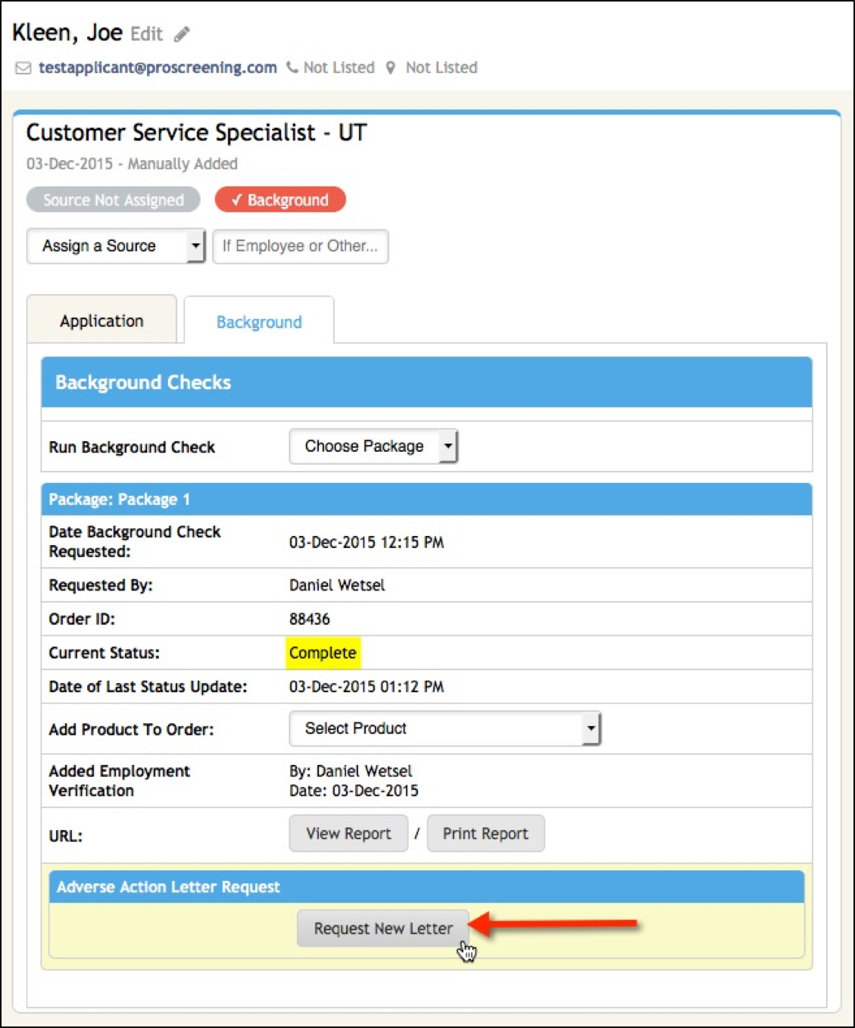The height and width of the screenshot is (1028, 855).
Task: Expand the Choose Package dropdown
Action: [373, 447]
